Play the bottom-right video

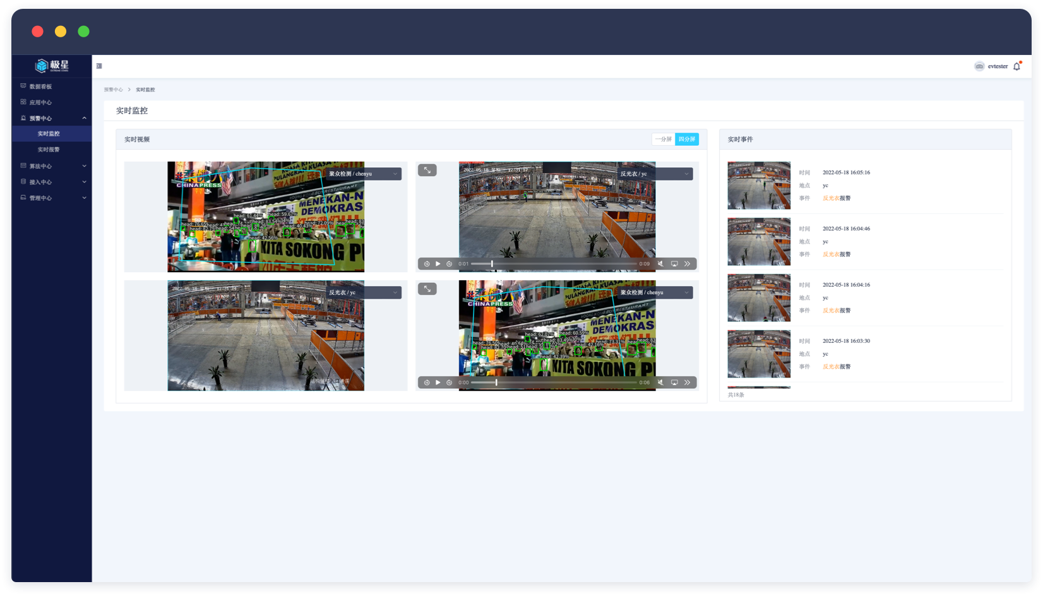[438, 383]
